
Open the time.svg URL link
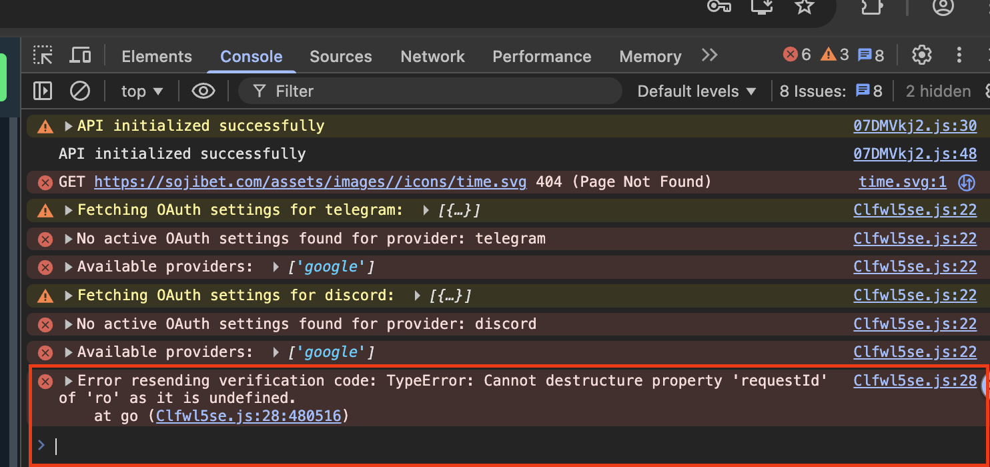point(310,181)
